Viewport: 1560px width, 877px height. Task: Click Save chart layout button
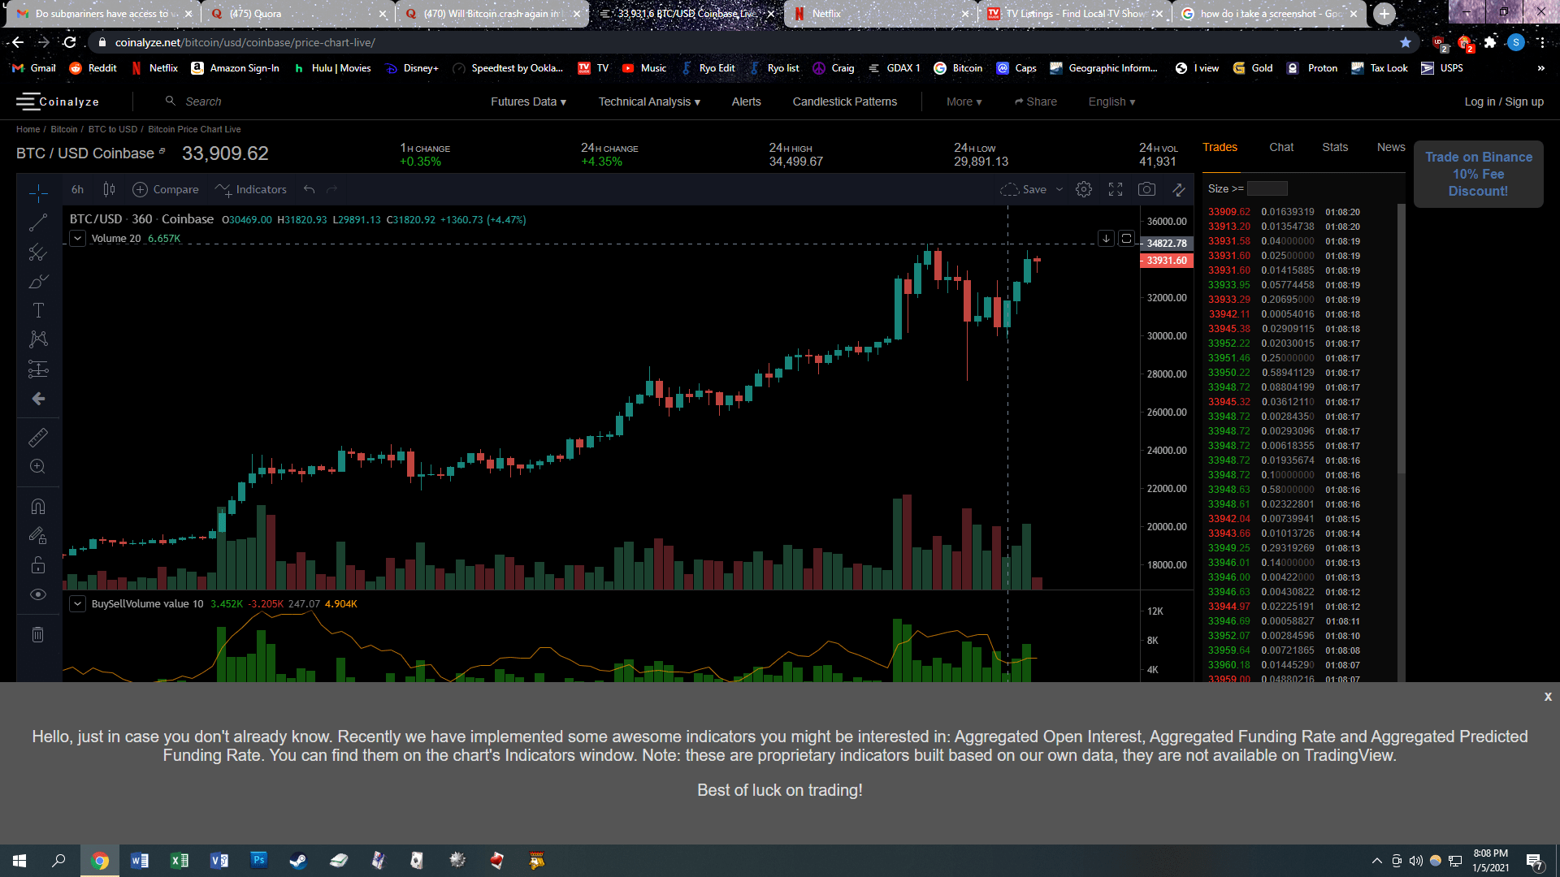1023,189
